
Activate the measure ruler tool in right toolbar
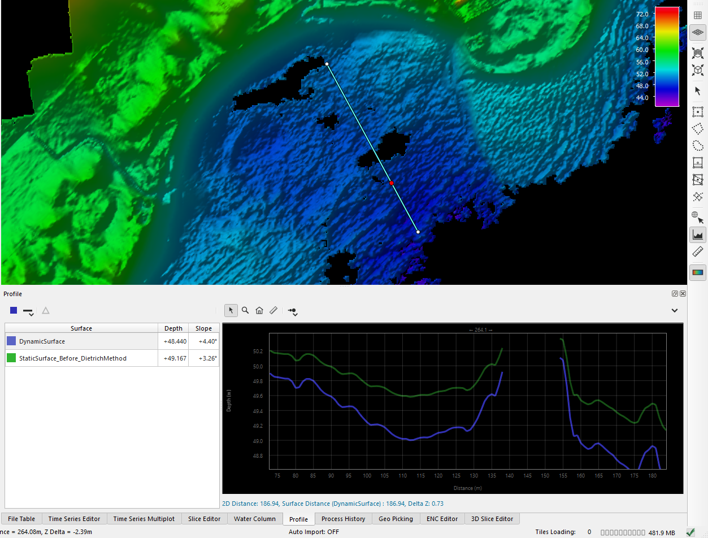(x=698, y=251)
